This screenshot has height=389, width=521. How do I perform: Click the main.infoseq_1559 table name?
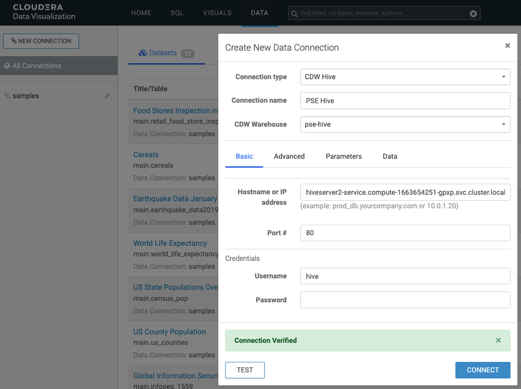click(163, 386)
